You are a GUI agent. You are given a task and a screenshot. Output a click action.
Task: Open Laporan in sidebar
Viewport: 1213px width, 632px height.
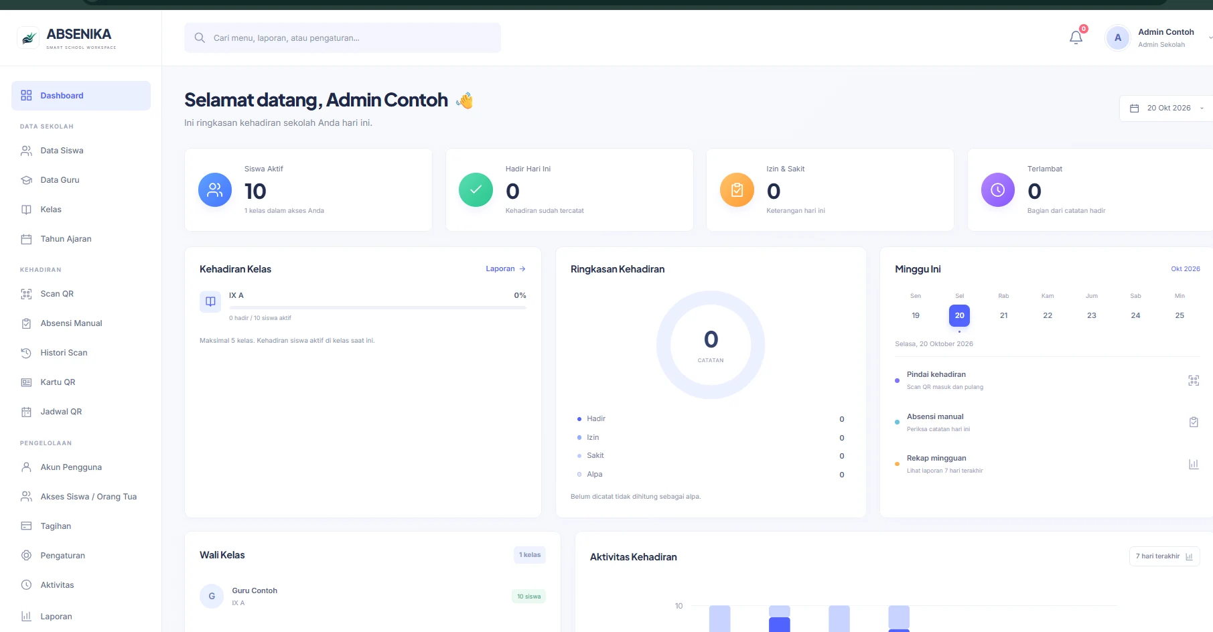point(81,617)
